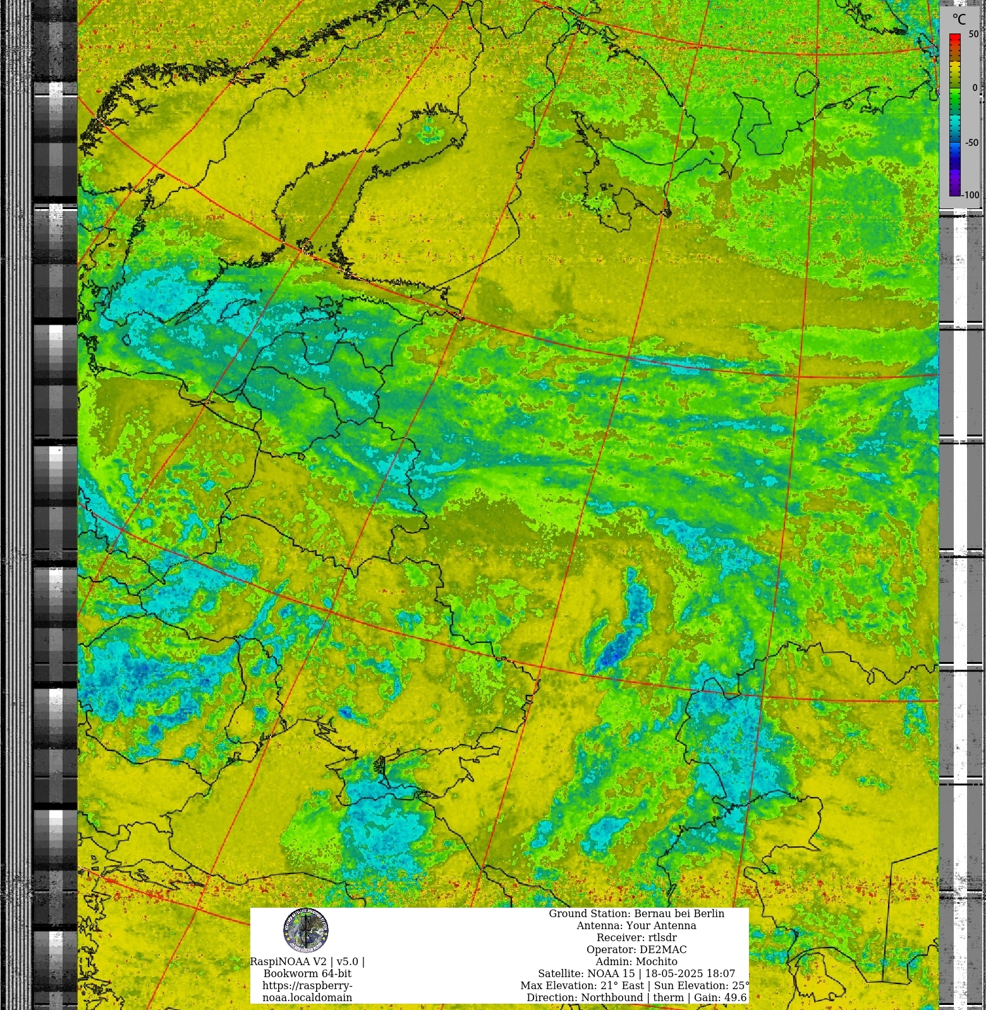Click the -50 value on temperature legend
Image resolution: width=986 pixels, height=1010 pixels.
971,143
